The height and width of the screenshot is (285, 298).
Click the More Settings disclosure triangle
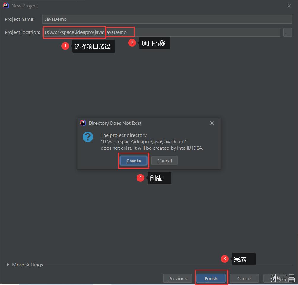pos(7,265)
